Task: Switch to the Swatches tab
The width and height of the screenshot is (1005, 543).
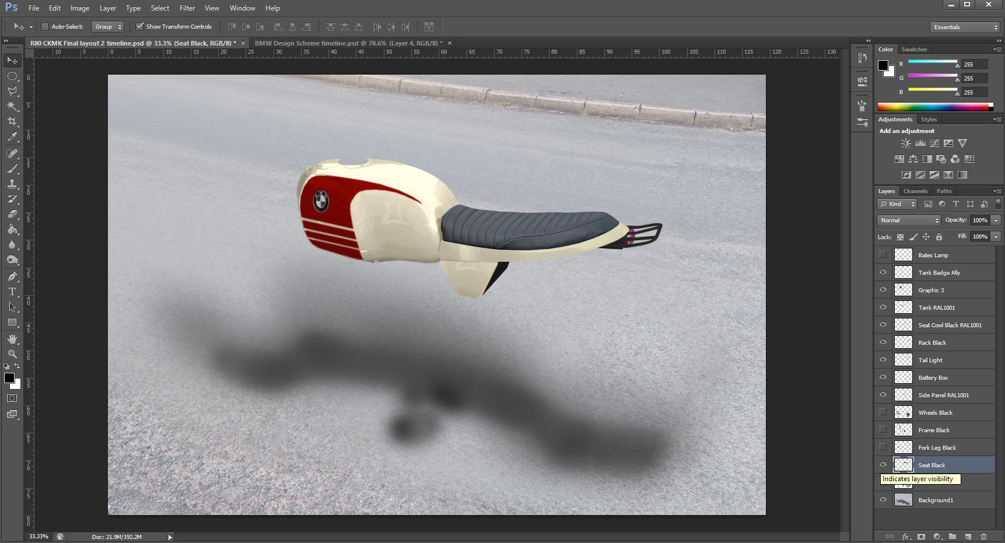Action: coord(914,50)
